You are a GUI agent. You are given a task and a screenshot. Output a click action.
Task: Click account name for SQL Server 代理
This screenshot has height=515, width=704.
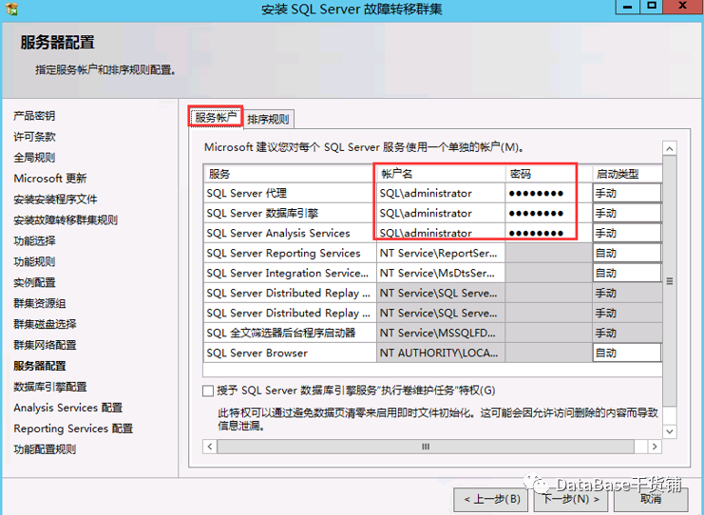click(441, 193)
